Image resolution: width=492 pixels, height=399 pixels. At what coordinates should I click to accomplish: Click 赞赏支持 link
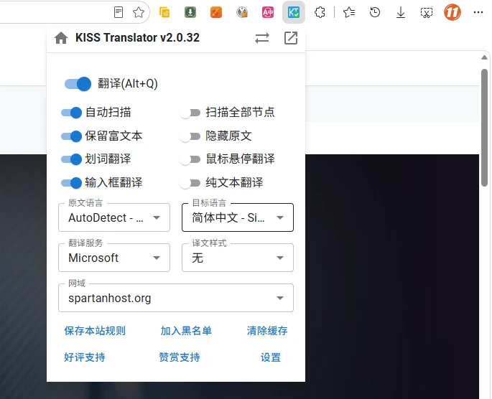(x=180, y=357)
